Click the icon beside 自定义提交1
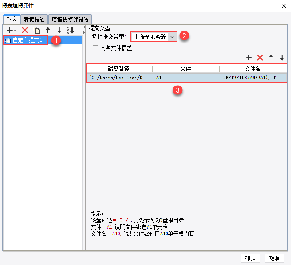291x265 pixels. (x=8, y=40)
